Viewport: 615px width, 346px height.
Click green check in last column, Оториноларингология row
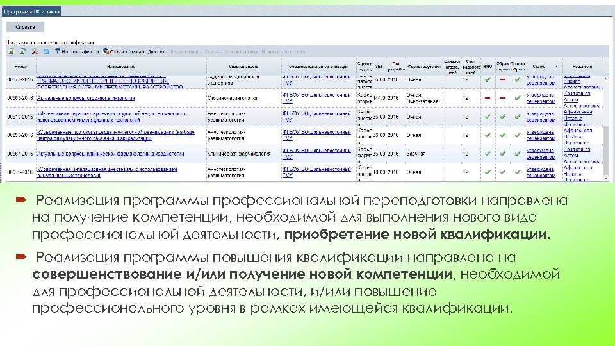(518, 98)
